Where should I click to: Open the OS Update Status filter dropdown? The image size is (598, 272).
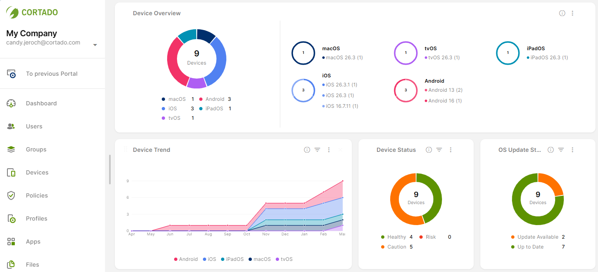pyautogui.click(x=561, y=150)
